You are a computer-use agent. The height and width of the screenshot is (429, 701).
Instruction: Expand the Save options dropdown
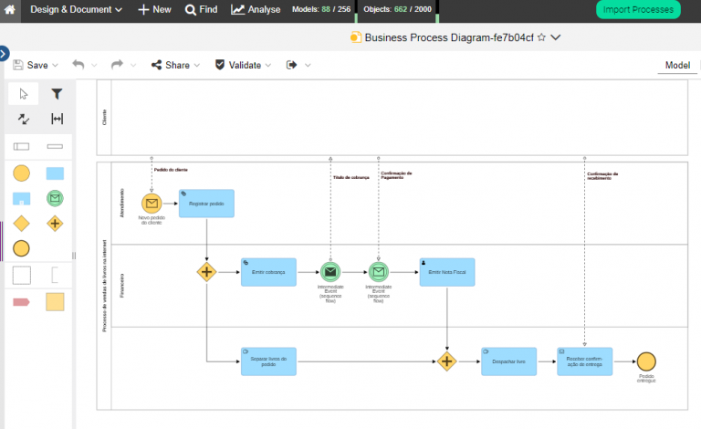[x=55, y=66]
